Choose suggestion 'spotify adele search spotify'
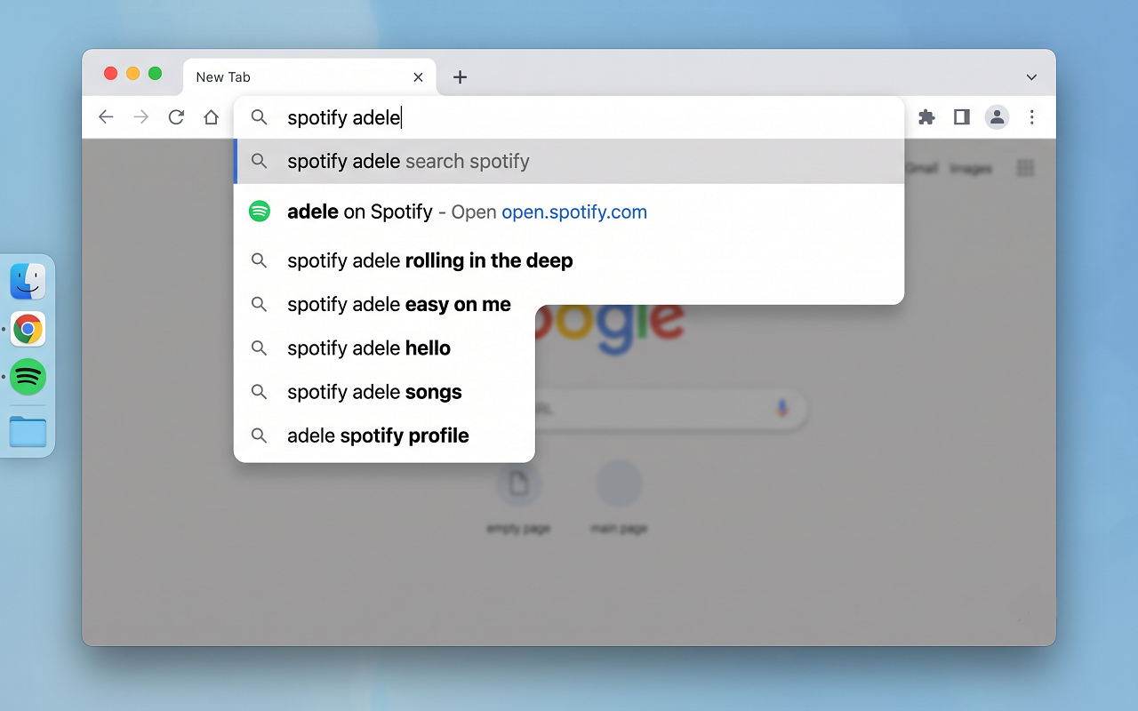Screen dimensions: 1138x711 (x=569, y=161)
